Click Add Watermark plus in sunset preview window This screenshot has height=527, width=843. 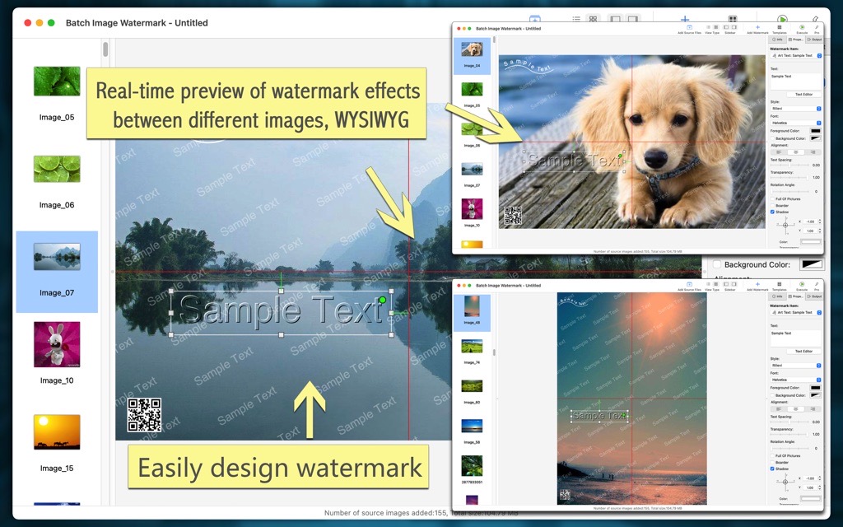(x=757, y=284)
